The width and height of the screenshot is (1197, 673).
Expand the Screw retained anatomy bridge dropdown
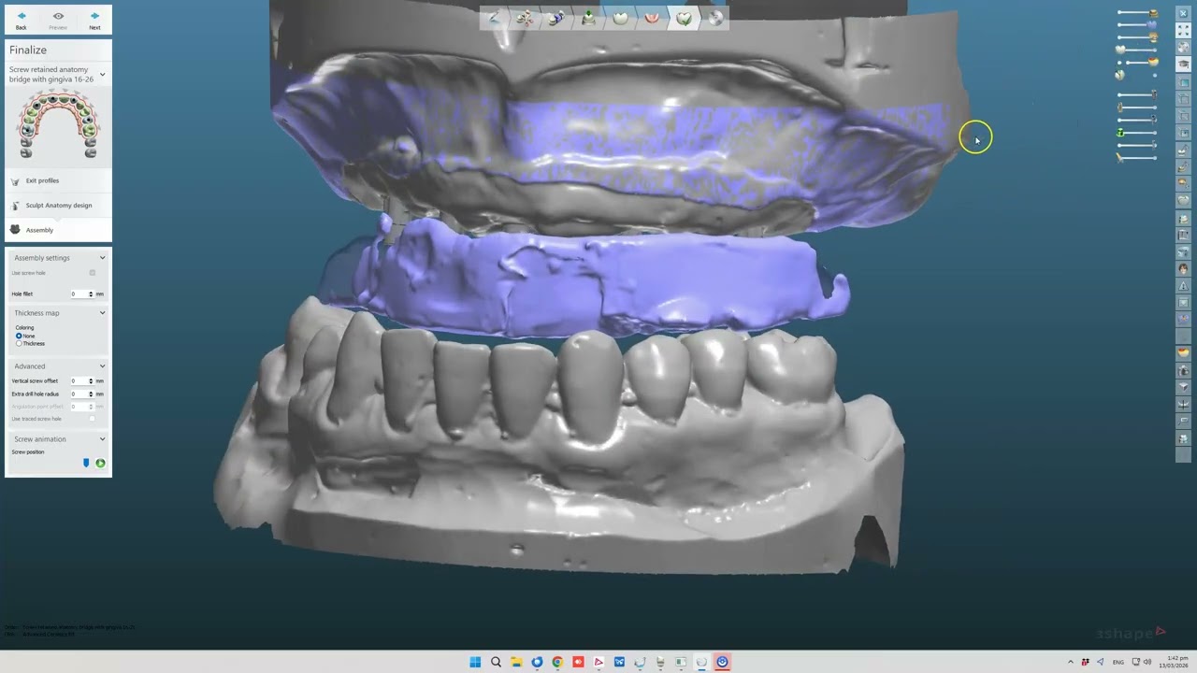click(102, 75)
